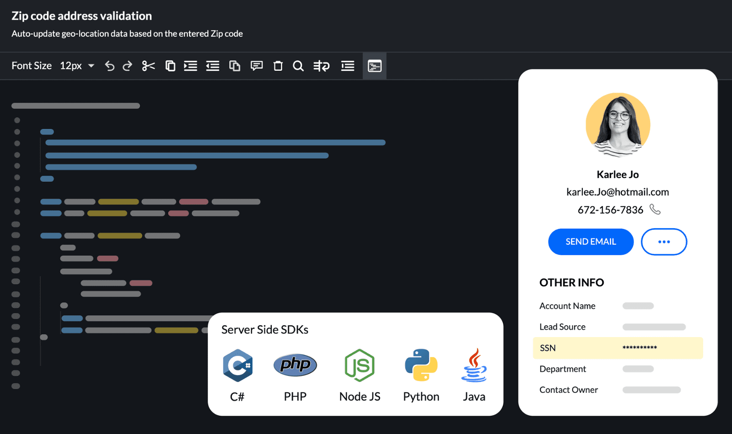Image resolution: width=732 pixels, height=434 pixels.
Task: Add a comment using the comment icon
Action: [x=256, y=66]
